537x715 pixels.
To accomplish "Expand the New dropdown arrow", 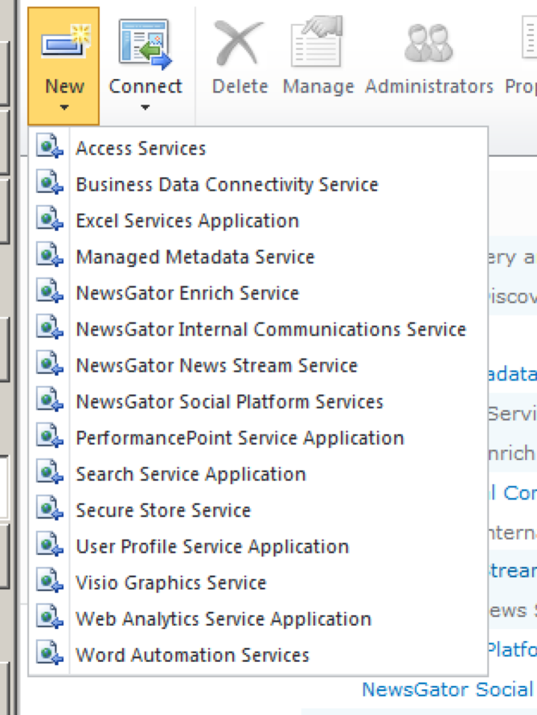I will [64, 108].
